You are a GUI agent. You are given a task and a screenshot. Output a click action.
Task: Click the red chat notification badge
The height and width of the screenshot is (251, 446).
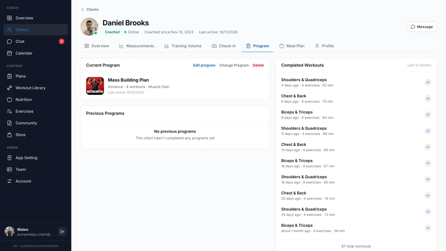pos(62,42)
